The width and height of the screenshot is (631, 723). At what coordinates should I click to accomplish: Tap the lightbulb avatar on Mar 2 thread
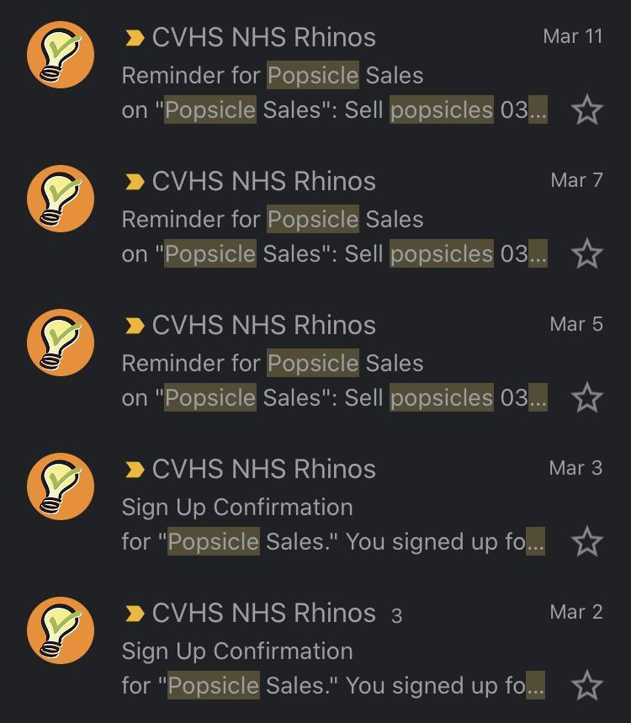coord(61,630)
